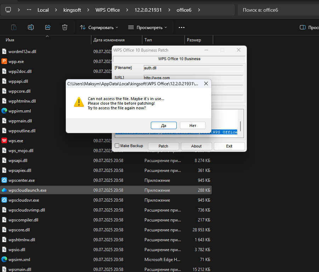Select wps_mojo.dll file icon
This screenshot has height=272, width=319.
coord(4,150)
